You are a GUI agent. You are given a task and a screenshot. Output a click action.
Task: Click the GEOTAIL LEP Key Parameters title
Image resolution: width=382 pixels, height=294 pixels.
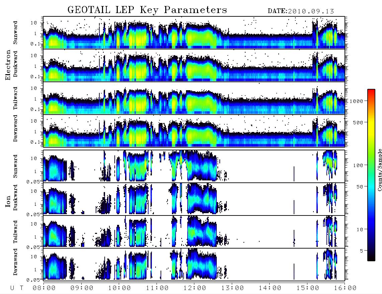click(147, 10)
